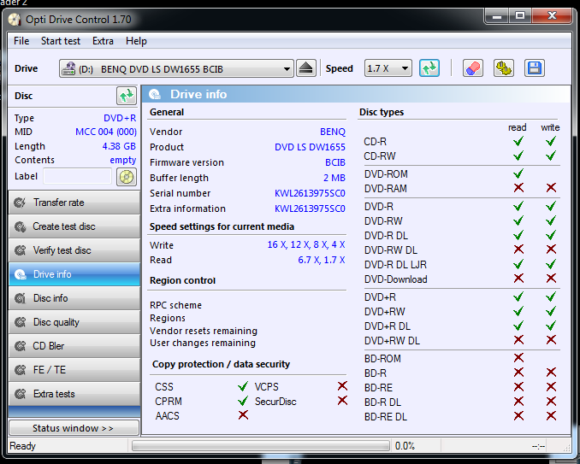Viewport: 580px width, 464px height.
Task: Click the Drive info header icon
Action: point(155,95)
